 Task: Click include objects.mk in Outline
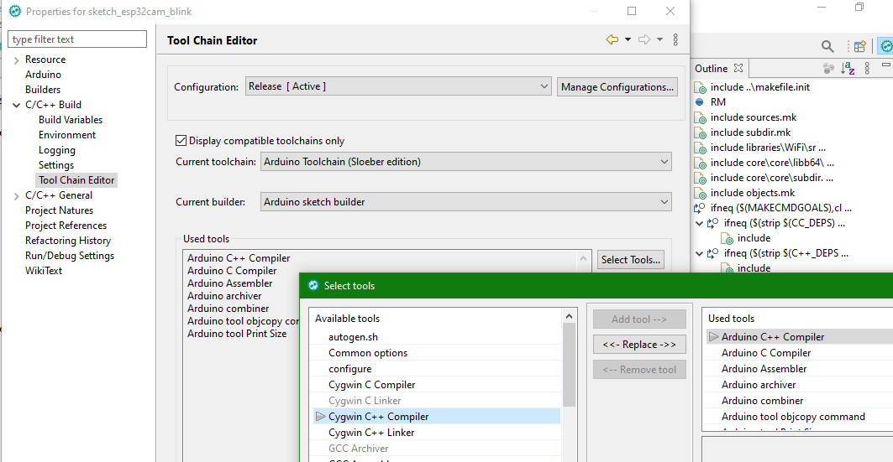pos(753,193)
